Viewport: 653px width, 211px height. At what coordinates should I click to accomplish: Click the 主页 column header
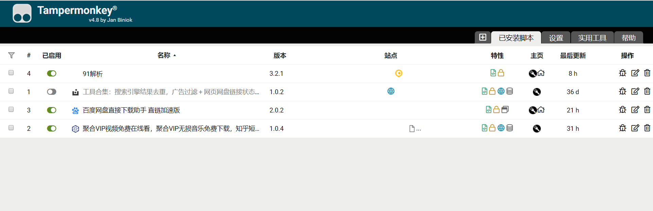[x=537, y=55]
